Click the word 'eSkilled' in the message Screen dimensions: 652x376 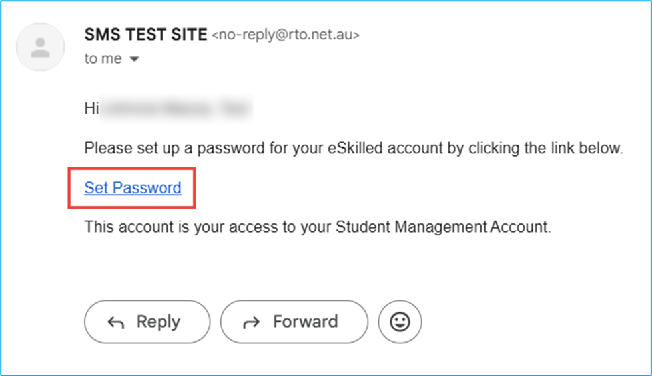click(356, 149)
